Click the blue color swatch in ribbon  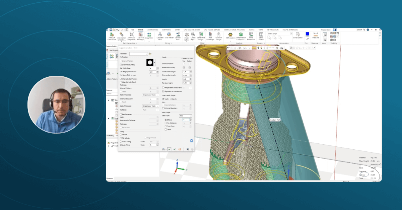307,34
